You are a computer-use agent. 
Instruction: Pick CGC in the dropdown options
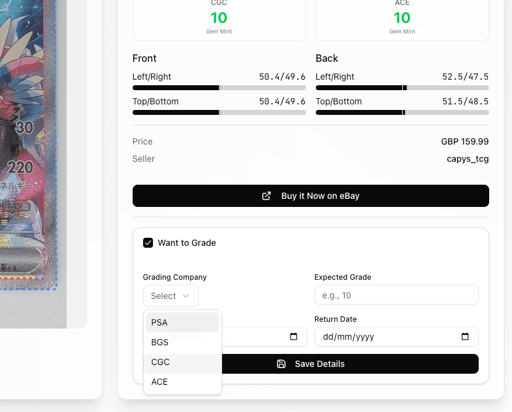(x=183, y=362)
